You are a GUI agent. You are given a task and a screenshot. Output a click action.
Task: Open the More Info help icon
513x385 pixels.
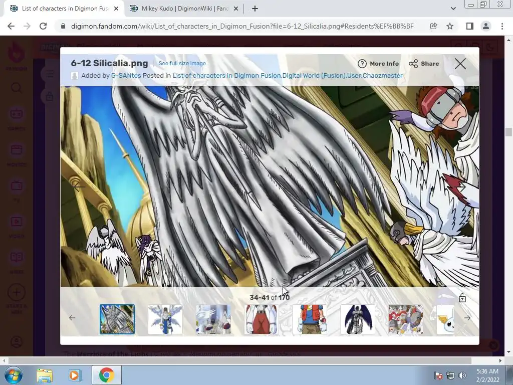(x=362, y=64)
